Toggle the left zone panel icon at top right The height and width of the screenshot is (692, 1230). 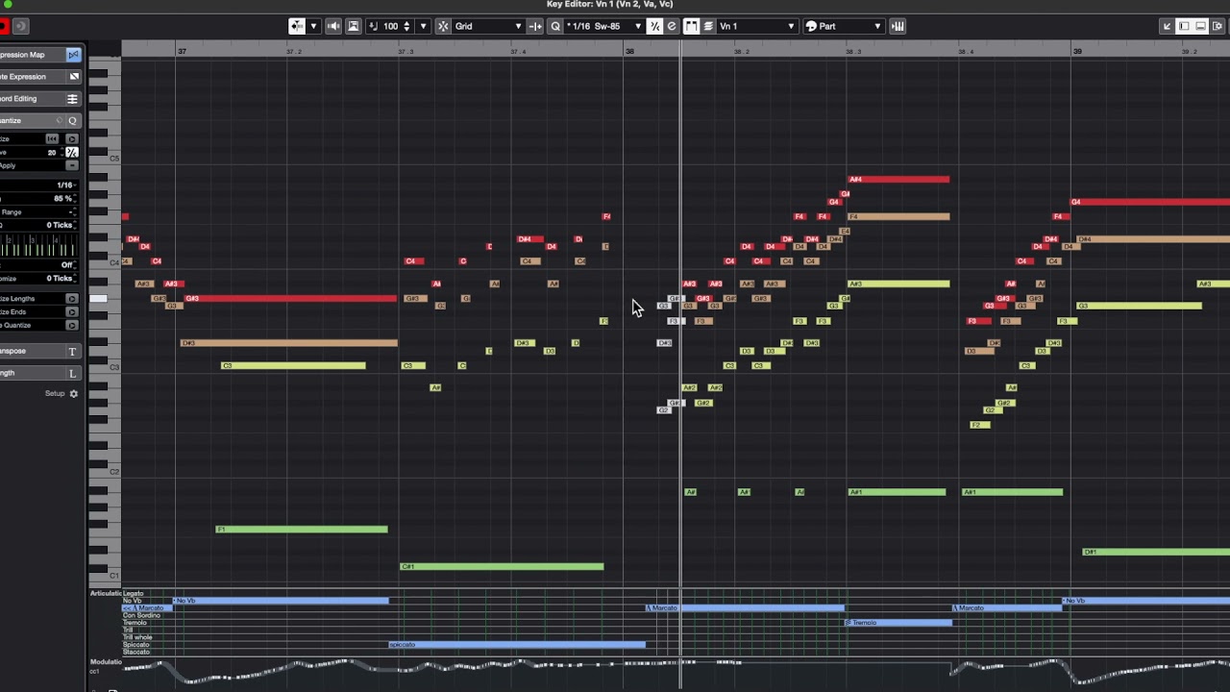pos(1184,26)
